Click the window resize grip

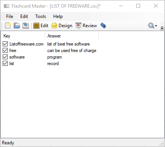click(x=162, y=144)
